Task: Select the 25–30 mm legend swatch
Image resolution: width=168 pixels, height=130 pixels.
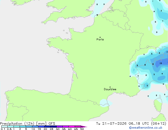Action: [x=53, y=127]
